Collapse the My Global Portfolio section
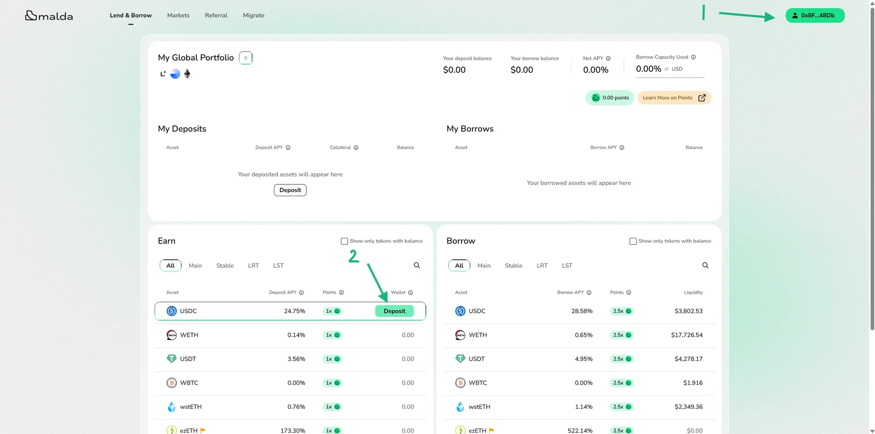This screenshot has height=434, width=875. tap(246, 58)
